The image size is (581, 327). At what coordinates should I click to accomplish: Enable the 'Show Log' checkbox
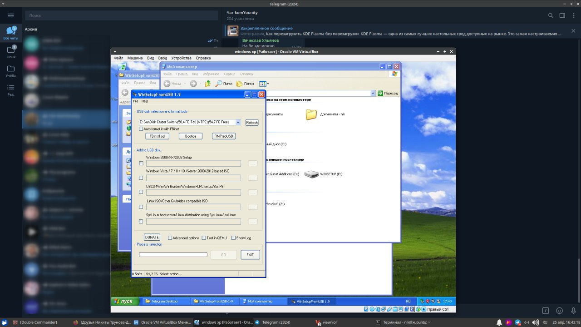pos(233,238)
